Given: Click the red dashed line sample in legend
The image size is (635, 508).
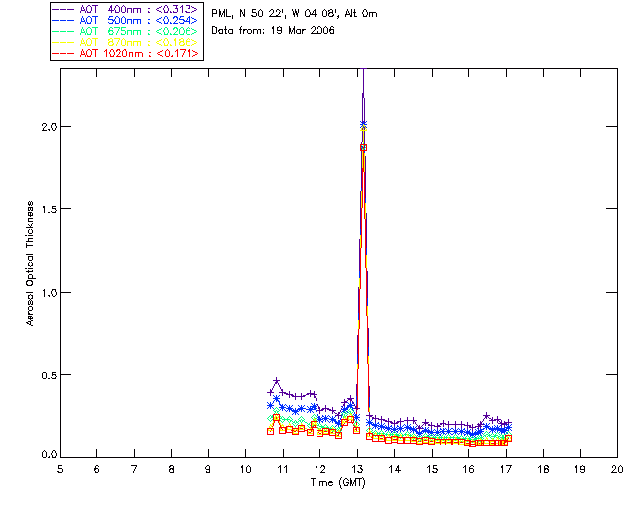Looking at the screenshot, I should 63,53.
